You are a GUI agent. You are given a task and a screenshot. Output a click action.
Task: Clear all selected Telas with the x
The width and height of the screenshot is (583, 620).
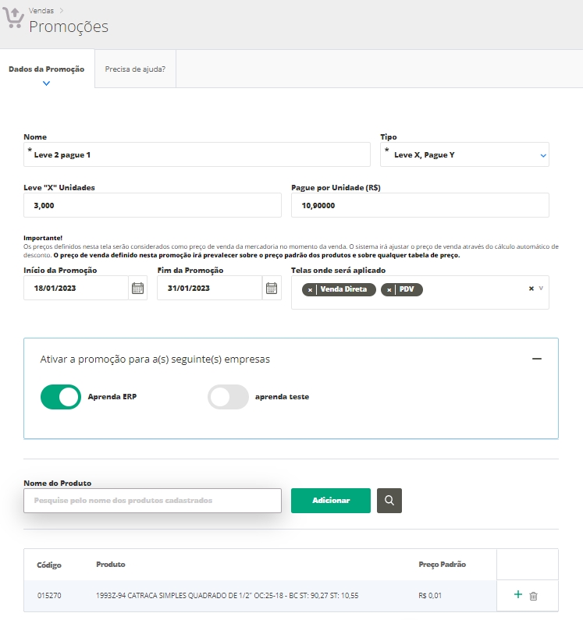(531, 288)
